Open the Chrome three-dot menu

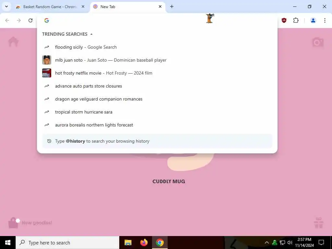(x=325, y=20)
